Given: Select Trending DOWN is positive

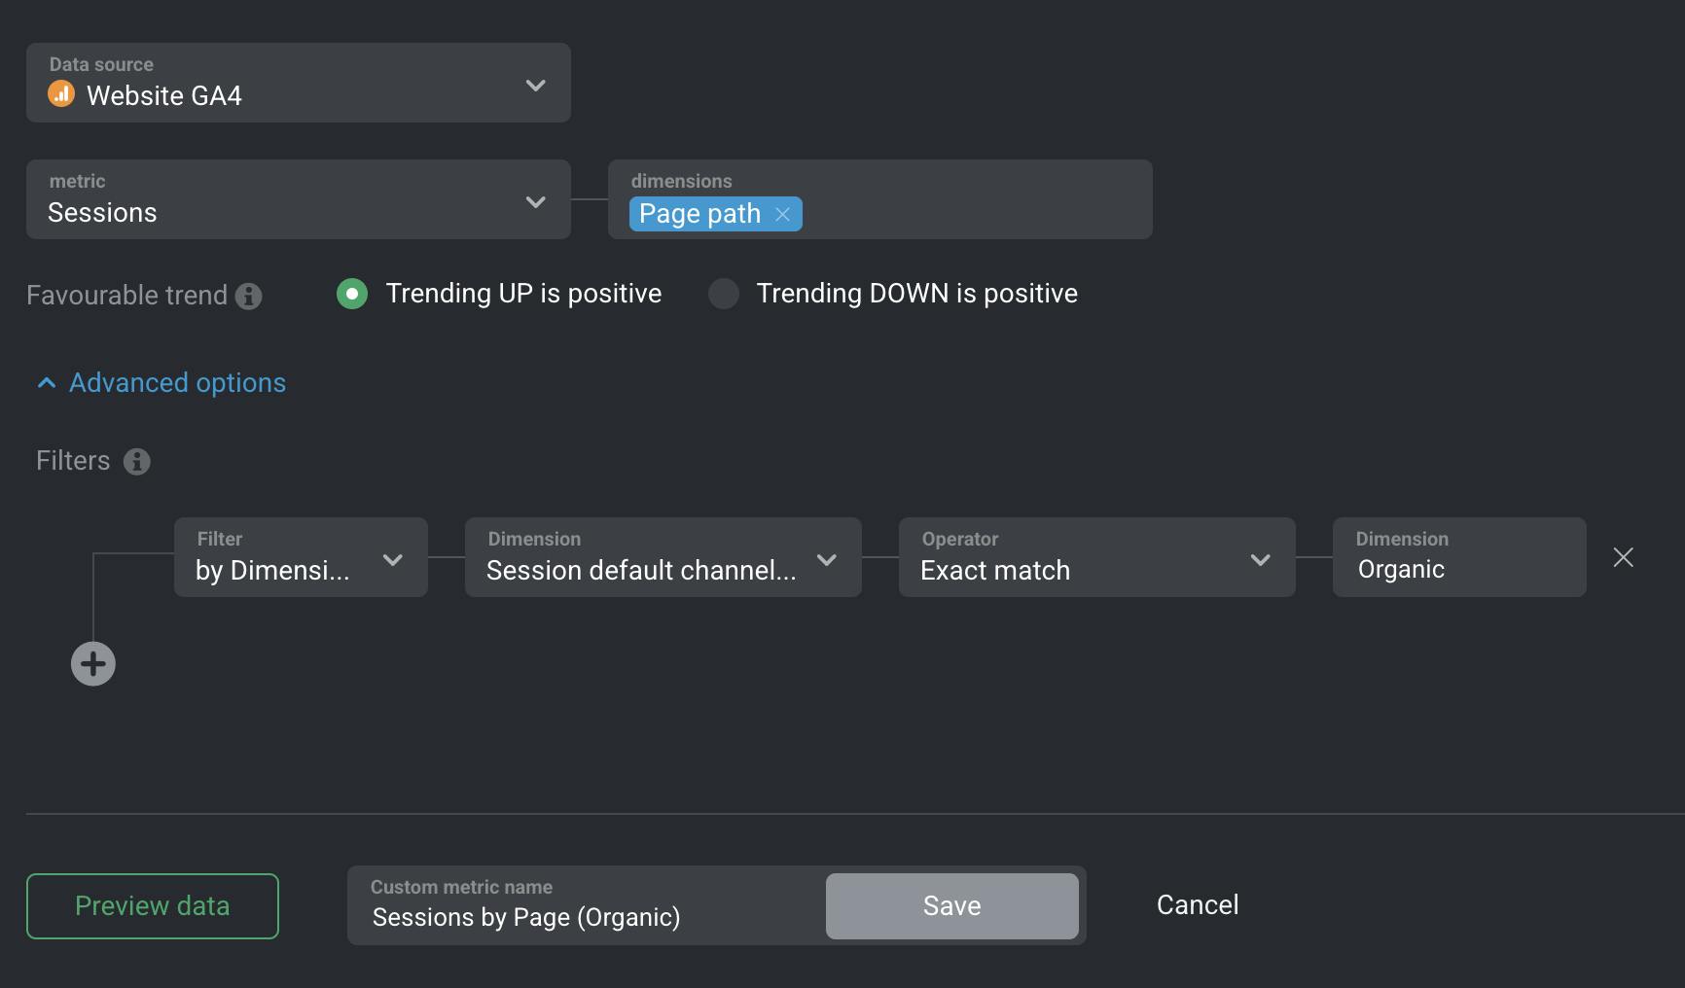Looking at the screenshot, I should [x=724, y=294].
